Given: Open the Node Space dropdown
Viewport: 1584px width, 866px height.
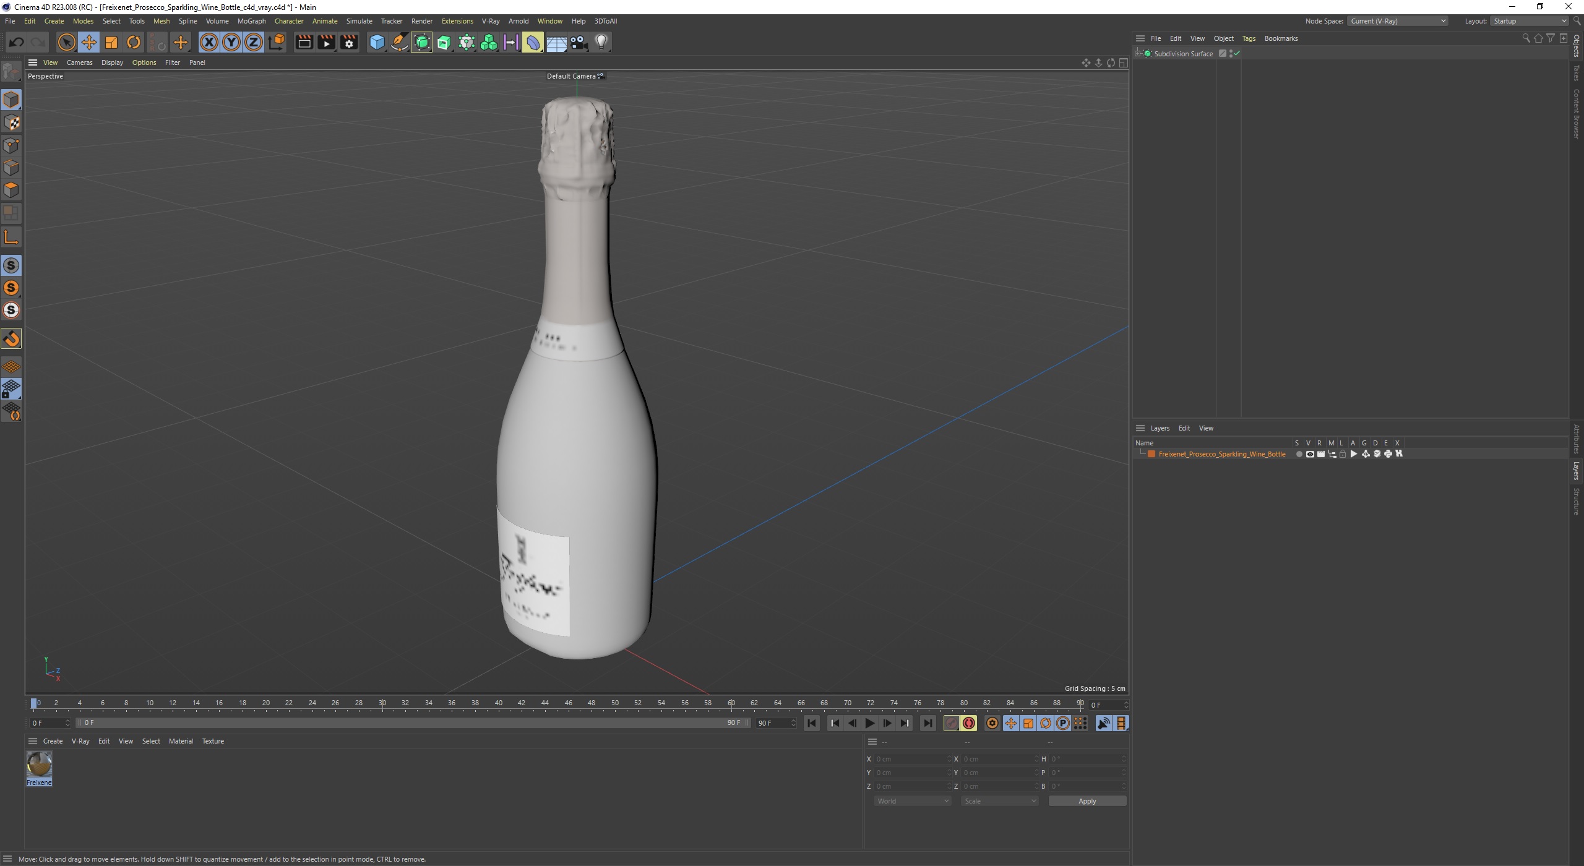Looking at the screenshot, I should (x=1398, y=21).
